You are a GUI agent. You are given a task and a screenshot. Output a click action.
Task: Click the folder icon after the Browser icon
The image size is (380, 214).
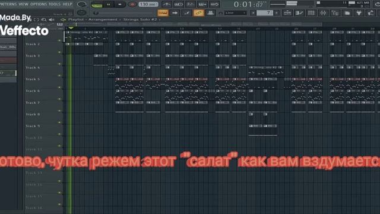347,13
